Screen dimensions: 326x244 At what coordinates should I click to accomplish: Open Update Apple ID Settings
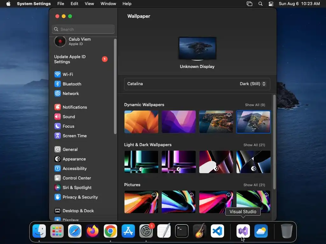[81, 59]
